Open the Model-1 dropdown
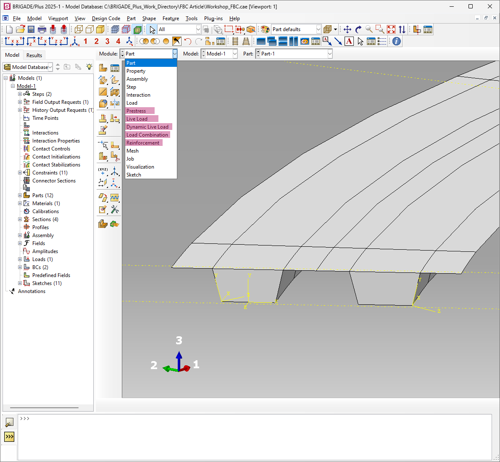Viewport: 500px width, 462px height. [x=236, y=53]
